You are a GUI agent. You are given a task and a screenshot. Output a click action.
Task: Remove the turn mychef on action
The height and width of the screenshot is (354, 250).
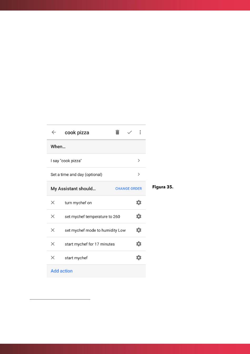pyautogui.click(x=53, y=203)
